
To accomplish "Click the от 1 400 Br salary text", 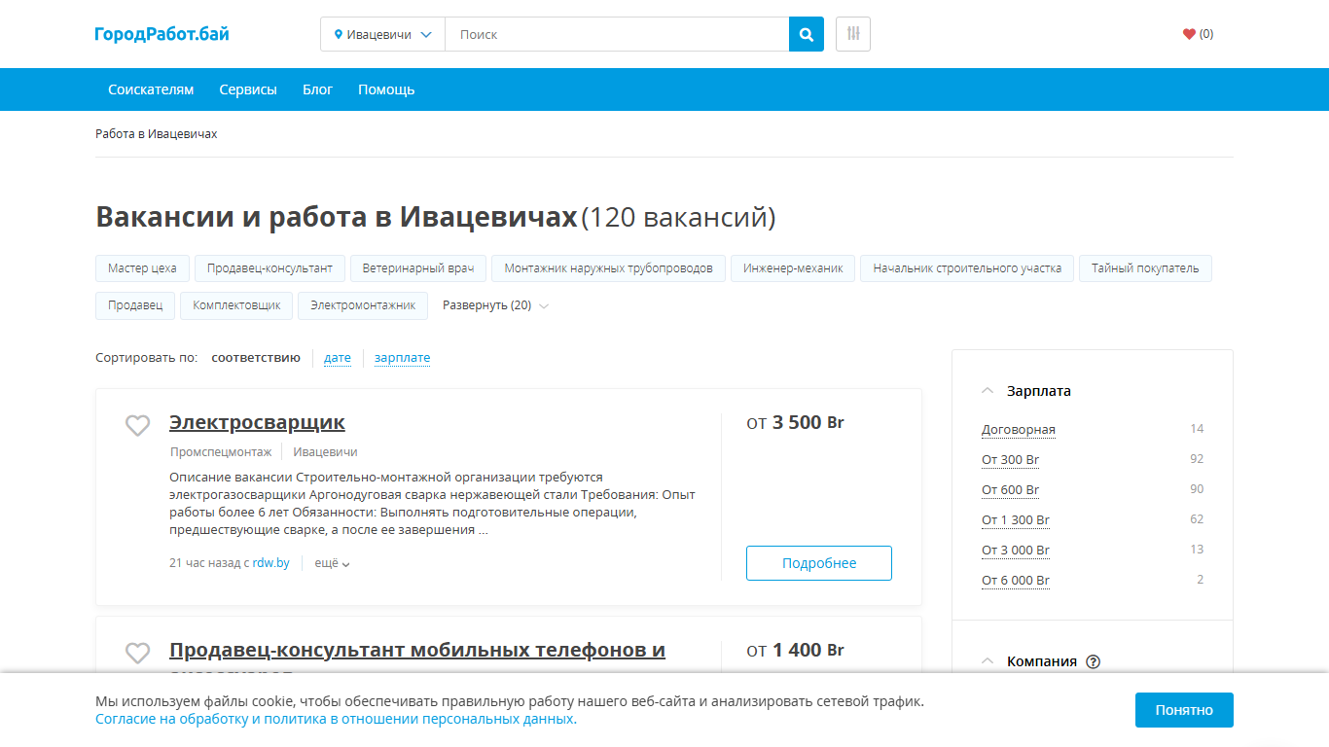I will click(x=795, y=650).
